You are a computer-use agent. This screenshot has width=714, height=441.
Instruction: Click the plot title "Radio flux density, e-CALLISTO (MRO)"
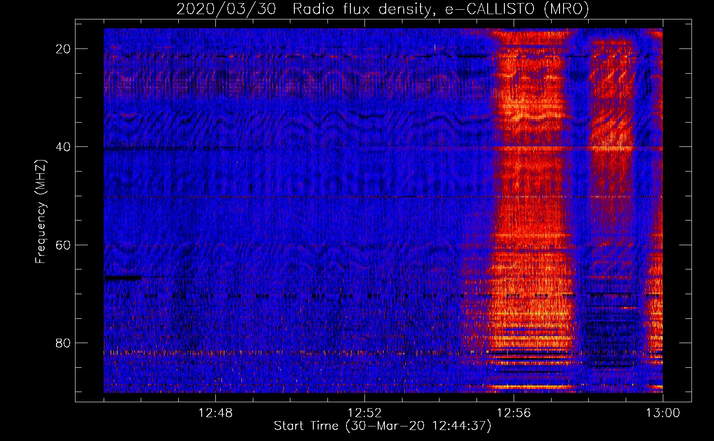[x=440, y=9]
